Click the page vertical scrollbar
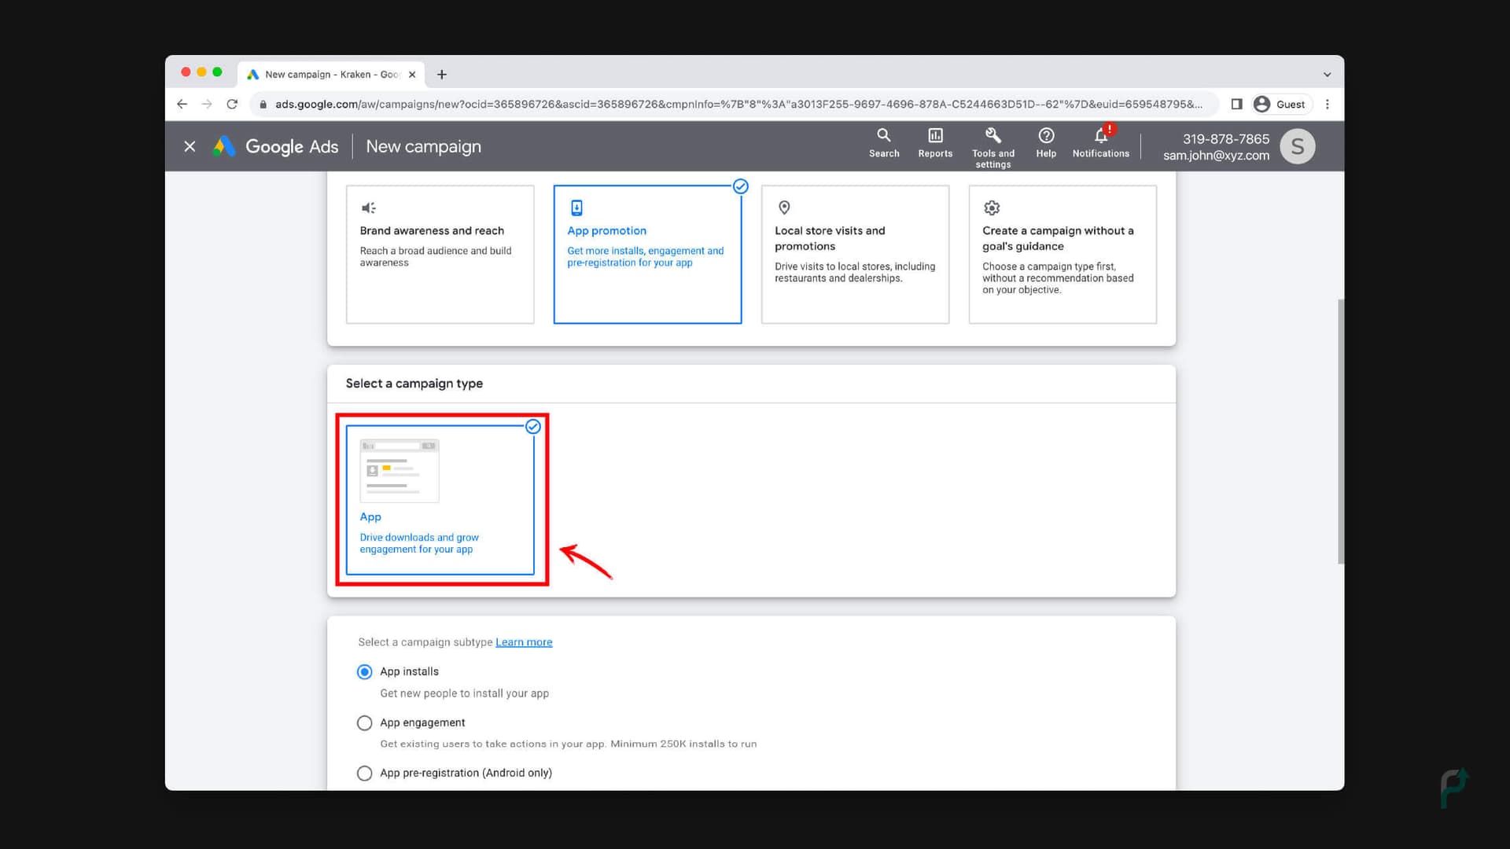This screenshot has width=1510, height=849. coord(1340,431)
